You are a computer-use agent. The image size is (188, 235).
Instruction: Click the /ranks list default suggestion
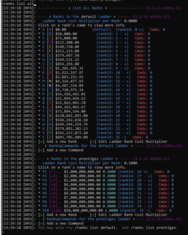click(95, 228)
